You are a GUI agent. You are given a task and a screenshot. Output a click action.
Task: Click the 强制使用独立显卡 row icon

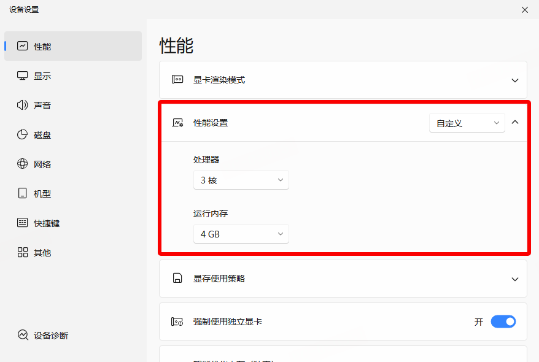coord(177,321)
